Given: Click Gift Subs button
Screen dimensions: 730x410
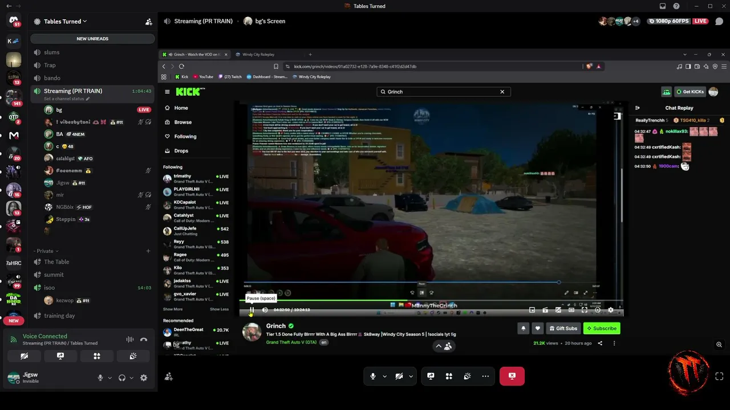Looking at the screenshot, I should point(563,328).
